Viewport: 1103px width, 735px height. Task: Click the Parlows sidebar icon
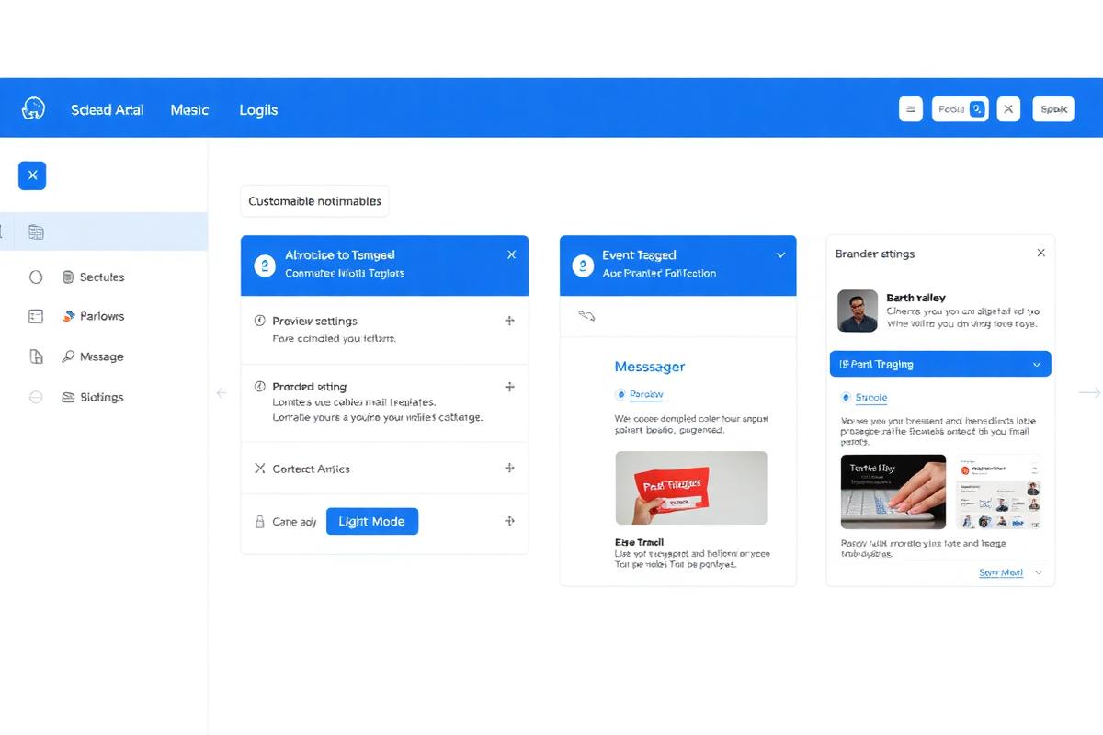[68, 316]
